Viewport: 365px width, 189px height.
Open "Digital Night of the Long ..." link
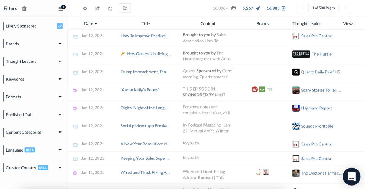144,108
